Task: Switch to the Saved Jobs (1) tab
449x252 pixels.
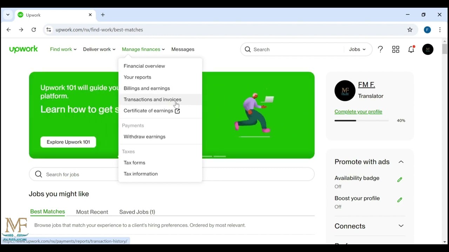Action: (137, 212)
